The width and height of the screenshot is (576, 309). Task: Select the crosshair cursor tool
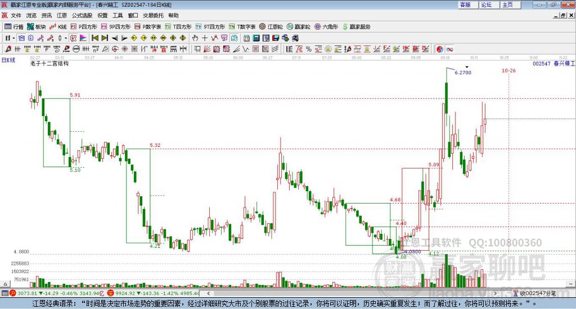(x=205, y=38)
